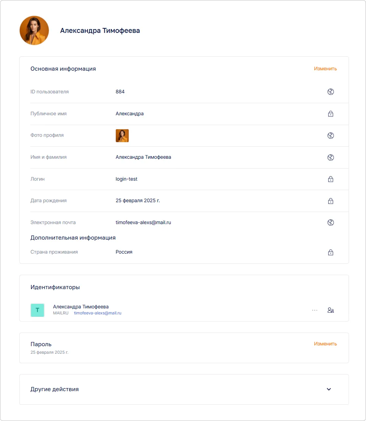The width and height of the screenshot is (366, 421).
Task: Expand the Другие действия section
Action: point(329,389)
